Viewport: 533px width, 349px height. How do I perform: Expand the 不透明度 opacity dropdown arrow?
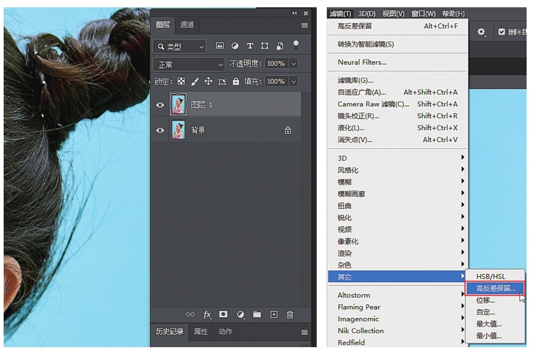point(293,64)
